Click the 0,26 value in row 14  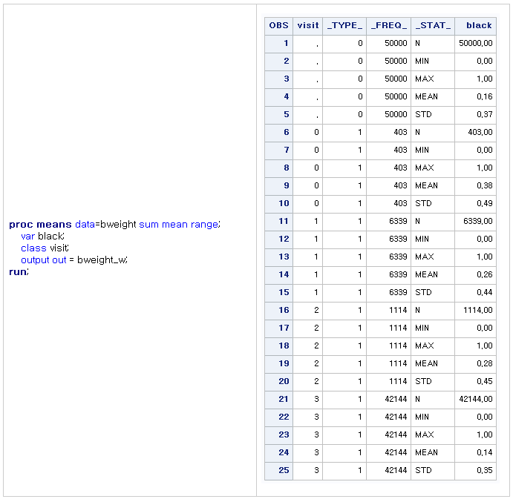(485, 274)
